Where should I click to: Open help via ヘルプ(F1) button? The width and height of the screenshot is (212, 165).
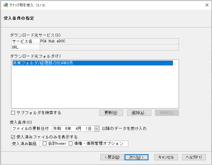tap(194, 157)
